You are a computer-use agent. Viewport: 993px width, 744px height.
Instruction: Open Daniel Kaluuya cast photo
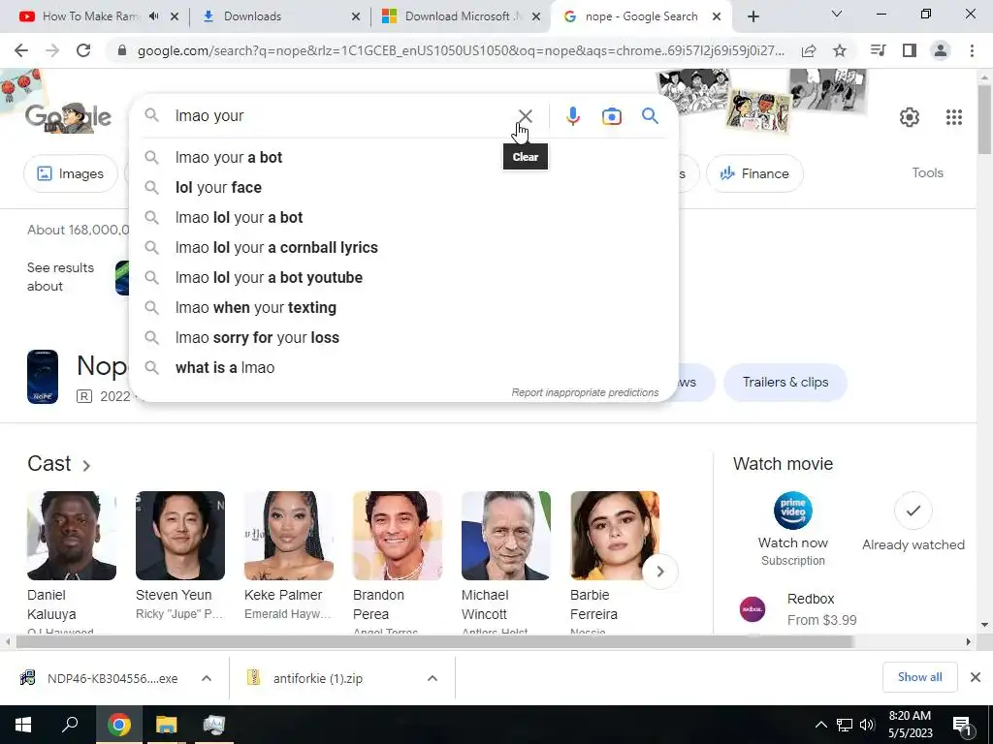coord(72,535)
